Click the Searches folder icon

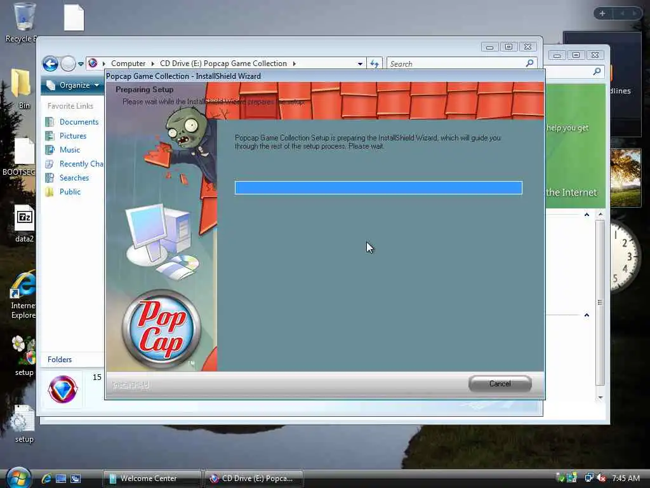point(50,178)
